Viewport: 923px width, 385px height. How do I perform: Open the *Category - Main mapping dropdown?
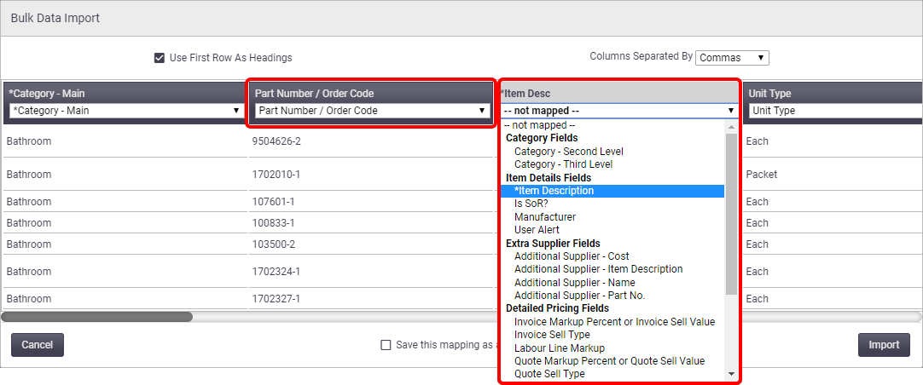pos(125,111)
